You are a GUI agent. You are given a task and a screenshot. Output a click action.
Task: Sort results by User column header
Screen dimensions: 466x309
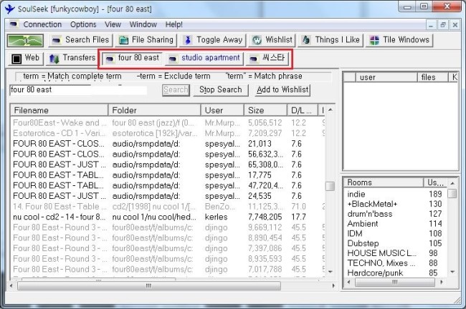click(x=222, y=110)
